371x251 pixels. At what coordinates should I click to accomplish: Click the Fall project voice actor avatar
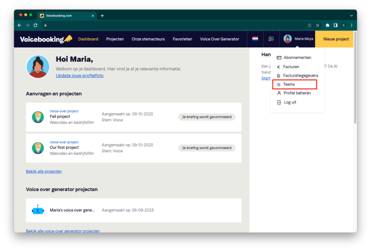[38, 117]
